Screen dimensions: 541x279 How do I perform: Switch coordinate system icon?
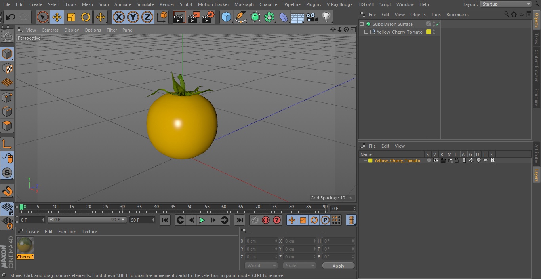click(x=162, y=17)
